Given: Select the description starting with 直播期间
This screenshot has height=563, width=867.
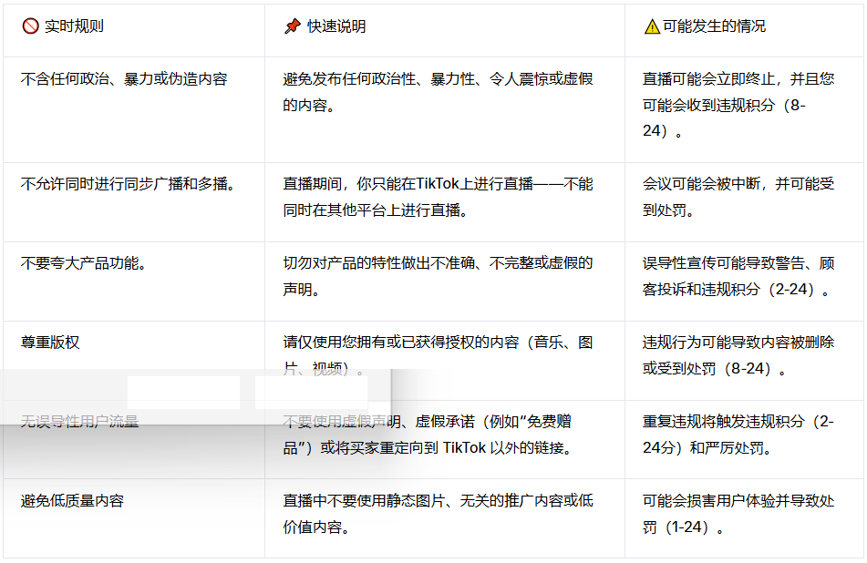Looking at the screenshot, I should 438,197.
